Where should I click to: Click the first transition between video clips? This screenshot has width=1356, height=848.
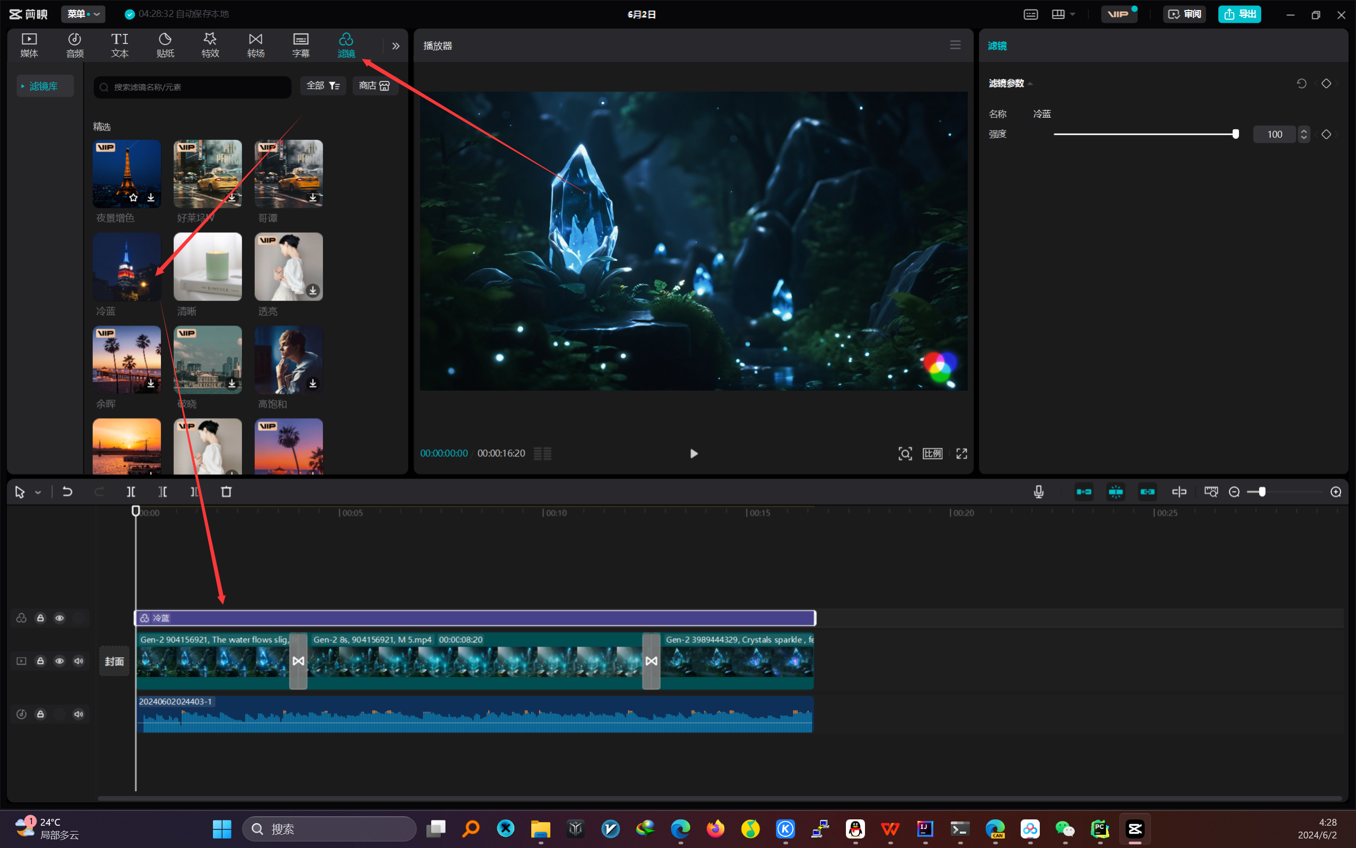click(298, 661)
